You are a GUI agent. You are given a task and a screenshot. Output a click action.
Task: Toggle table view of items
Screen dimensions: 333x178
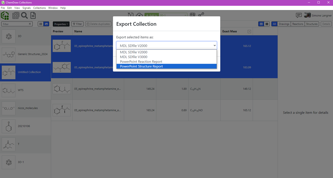(261, 24)
